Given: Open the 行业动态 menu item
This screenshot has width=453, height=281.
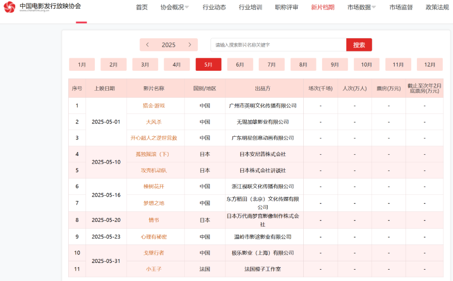Looking at the screenshot, I should coord(214,7).
